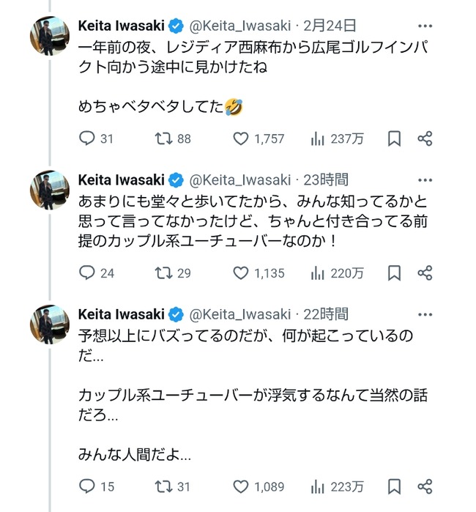The image size is (476, 512).
Task: Retweet the tweet with 88 reposts
Action: pos(164,138)
